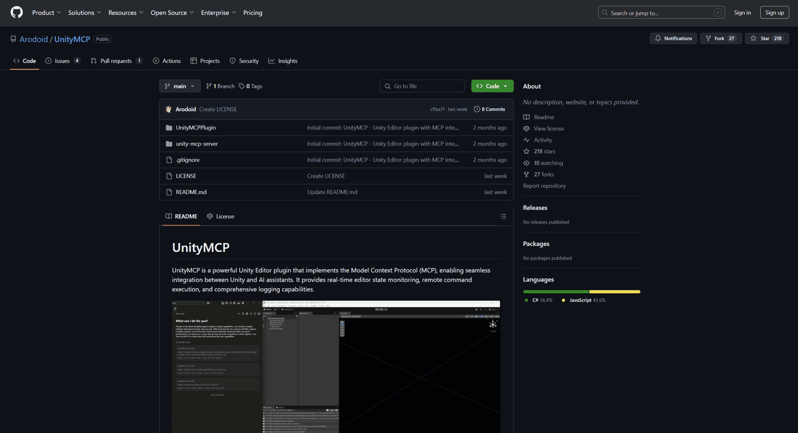Click the scale icon next to View license
This screenshot has height=433, width=798.
pos(526,128)
